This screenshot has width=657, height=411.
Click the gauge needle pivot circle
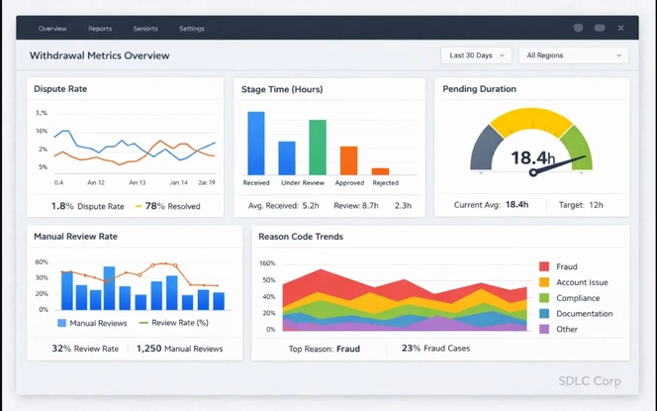coord(533,172)
